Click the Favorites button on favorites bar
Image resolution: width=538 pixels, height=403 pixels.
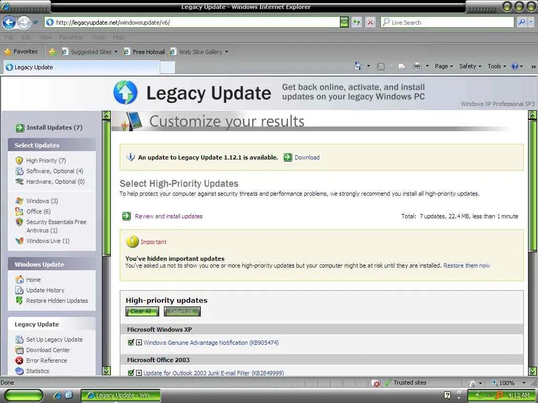[21, 52]
